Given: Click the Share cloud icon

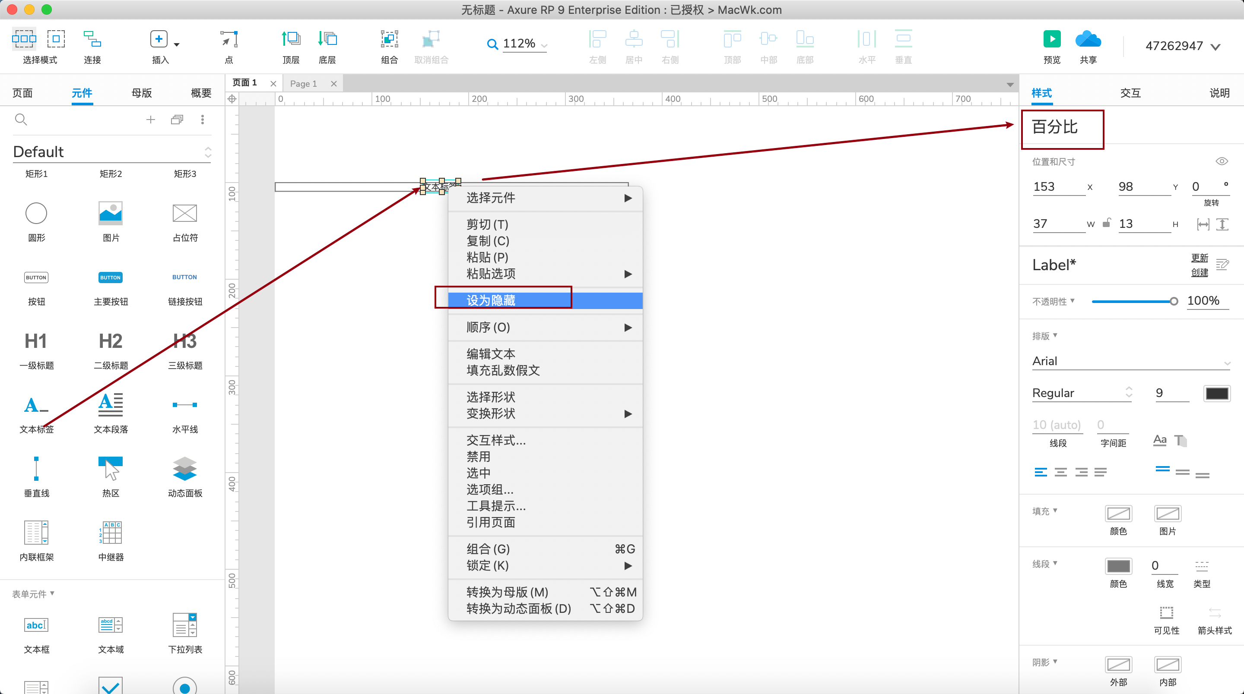Looking at the screenshot, I should coord(1088,38).
